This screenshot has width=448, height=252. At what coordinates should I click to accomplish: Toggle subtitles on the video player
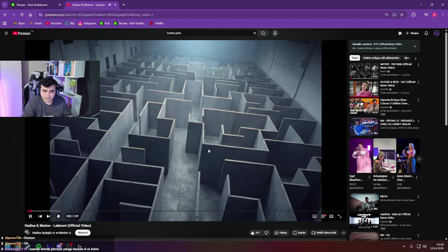pyautogui.click(x=314, y=216)
